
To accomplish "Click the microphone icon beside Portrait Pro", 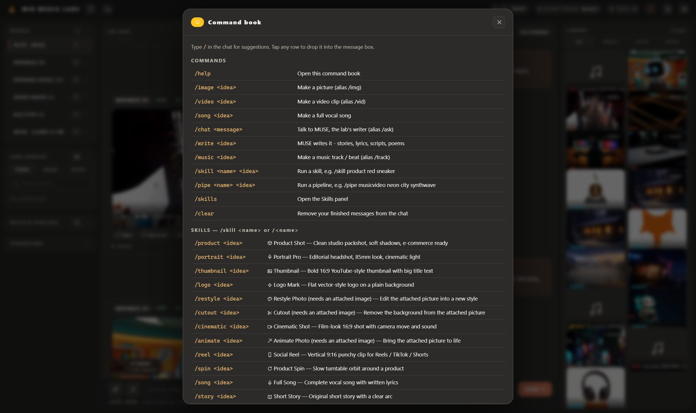I will pos(270,257).
